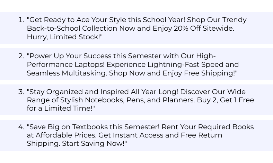This screenshot has width=273, height=163.
Task: Click the "Enjoy Free Shipping!" phrase
Action: (x=199, y=73)
